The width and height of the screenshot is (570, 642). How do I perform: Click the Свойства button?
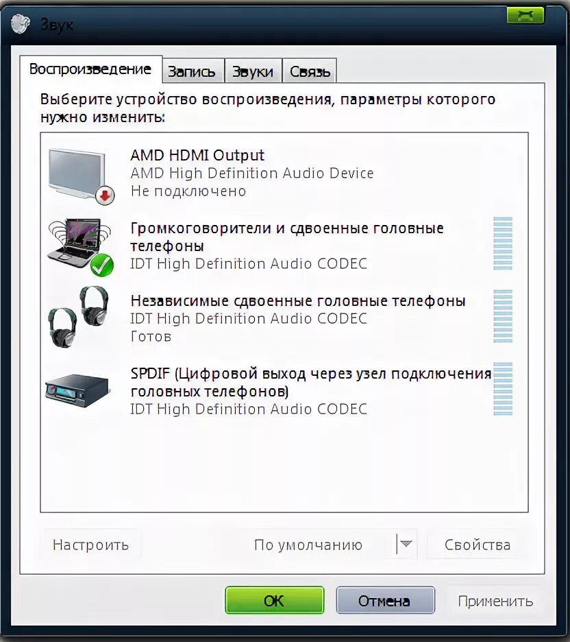point(478,544)
